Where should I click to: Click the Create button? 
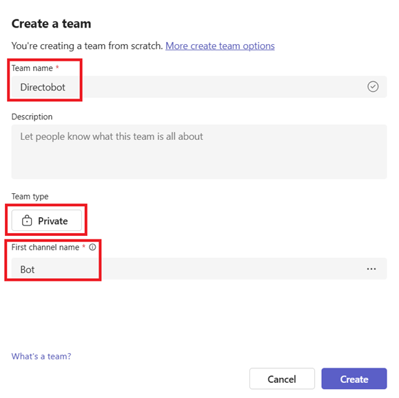354,379
